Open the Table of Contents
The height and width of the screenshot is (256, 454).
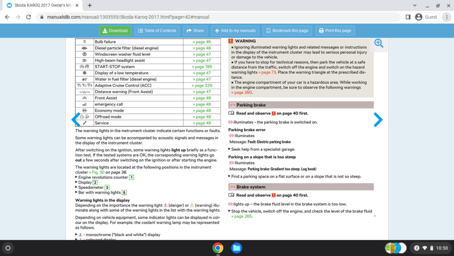[x=157, y=30]
